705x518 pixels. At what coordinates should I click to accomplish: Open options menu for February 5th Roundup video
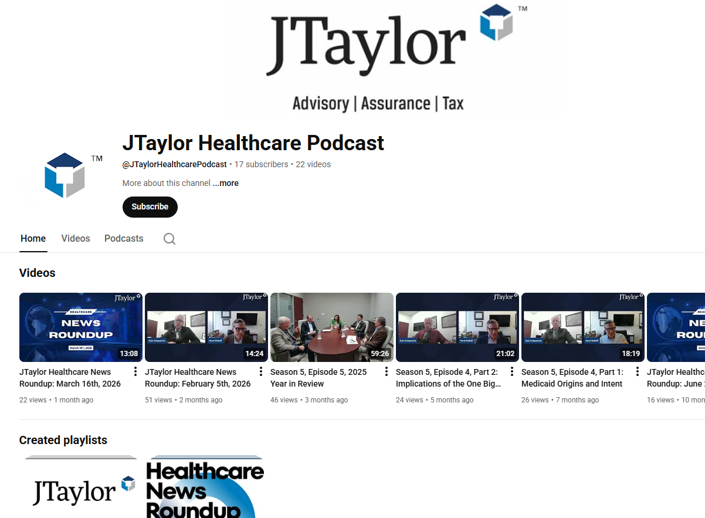261,371
